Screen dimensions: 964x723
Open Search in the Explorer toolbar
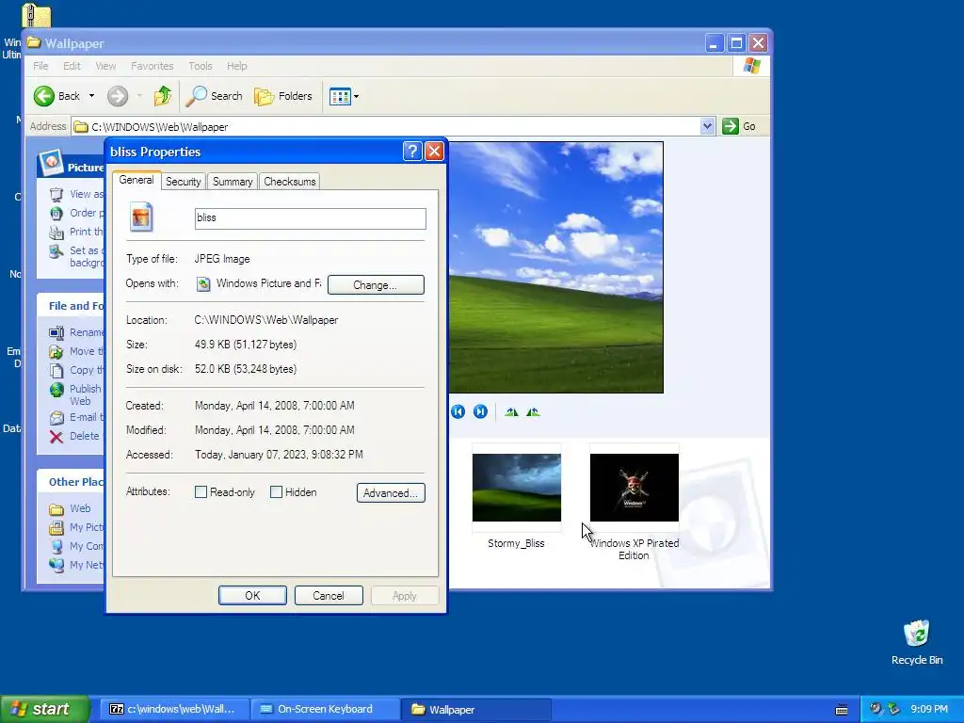(x=215, y=96)
